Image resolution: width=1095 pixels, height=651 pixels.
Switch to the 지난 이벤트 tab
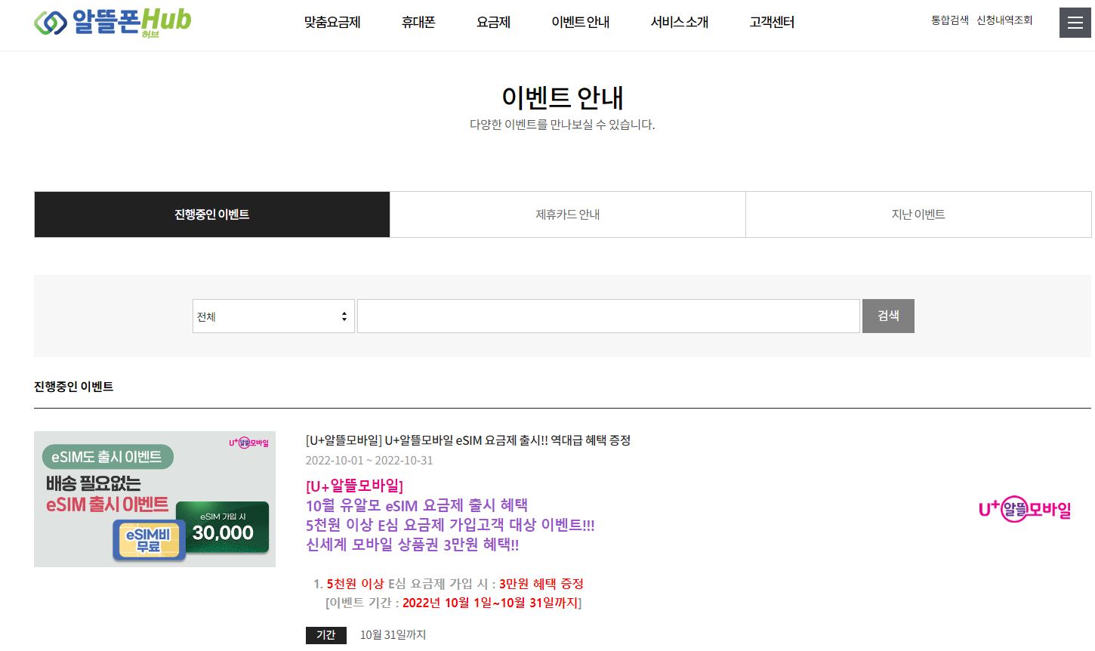918,214
